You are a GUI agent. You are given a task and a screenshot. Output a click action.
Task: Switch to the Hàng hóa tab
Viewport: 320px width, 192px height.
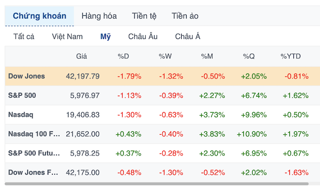coord(99,16)
